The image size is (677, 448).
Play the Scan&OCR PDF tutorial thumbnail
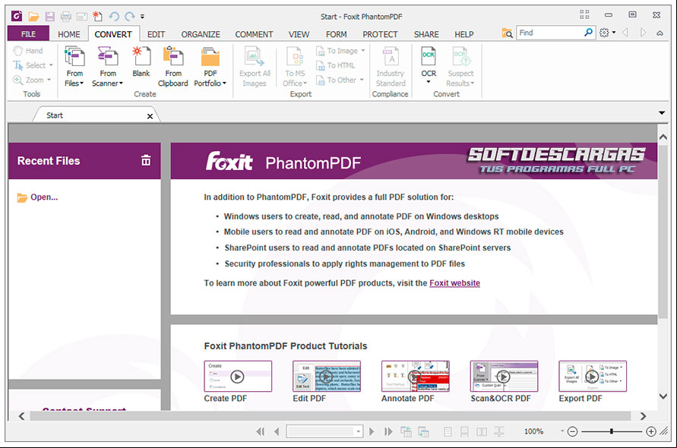pos(504,377)
